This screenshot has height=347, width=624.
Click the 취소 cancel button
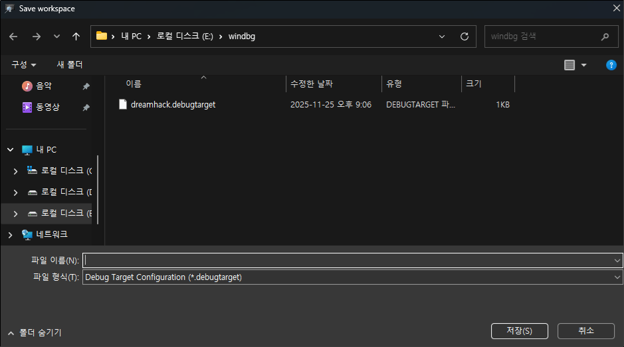point(585,330)
